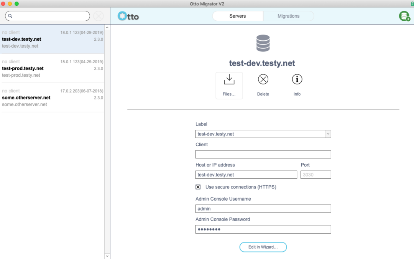Click the server list scroll up arrow
Image resolution: width=414 pixels, height=259 pixels.
[x=107, y=28]
